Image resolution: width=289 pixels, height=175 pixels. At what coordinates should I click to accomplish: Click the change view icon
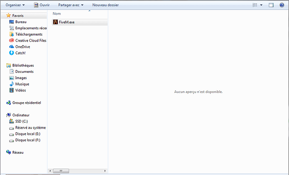[x=255, y=5]
